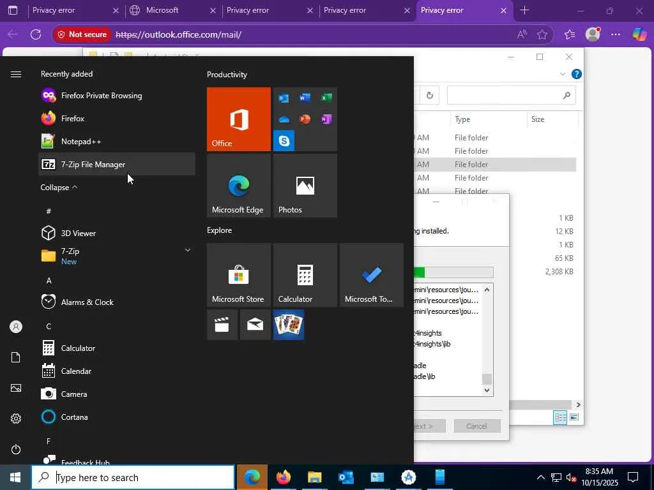Open Start menu Settings gear
The image size is (654, 490).
click(16, 419)
